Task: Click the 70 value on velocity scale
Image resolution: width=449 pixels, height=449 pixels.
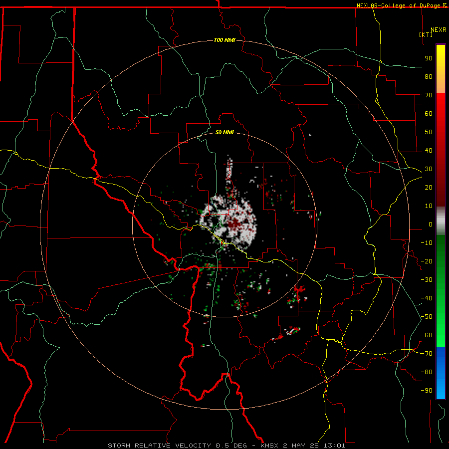Action: pos(429,95)
